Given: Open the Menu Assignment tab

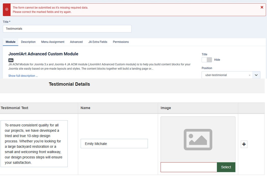Looking at the screenshot, I should pos(53,42).
